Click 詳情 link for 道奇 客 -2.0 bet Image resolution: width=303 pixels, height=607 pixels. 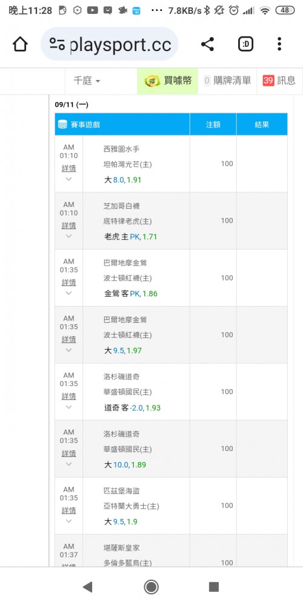tap(69, 396)
